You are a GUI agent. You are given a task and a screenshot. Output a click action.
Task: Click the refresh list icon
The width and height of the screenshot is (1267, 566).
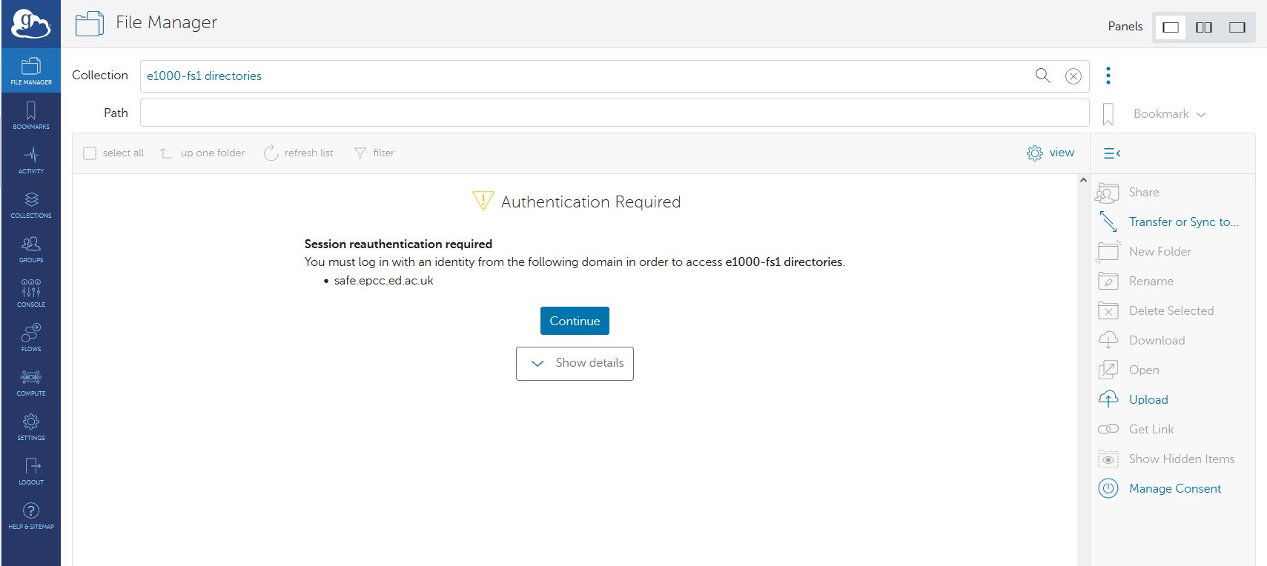pos(271,153)
